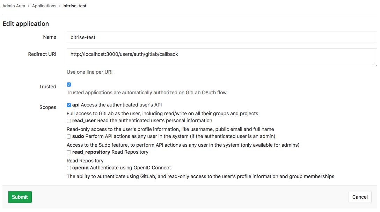
Task: Uncheck the api scope checkbox
Action: [x=69, y=105]
